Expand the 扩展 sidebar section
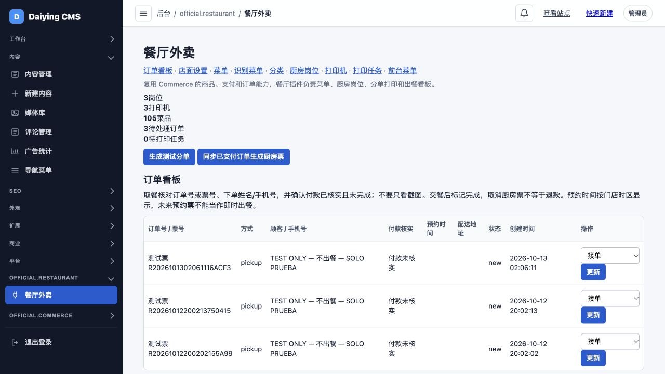665x374 pixels. pos(61,226)
